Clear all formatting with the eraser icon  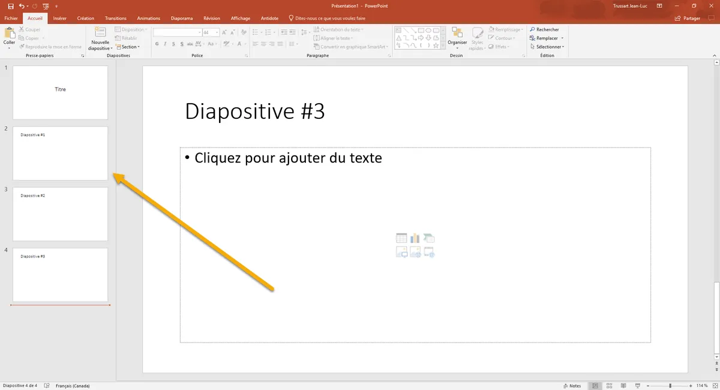[x=244, y=32]
